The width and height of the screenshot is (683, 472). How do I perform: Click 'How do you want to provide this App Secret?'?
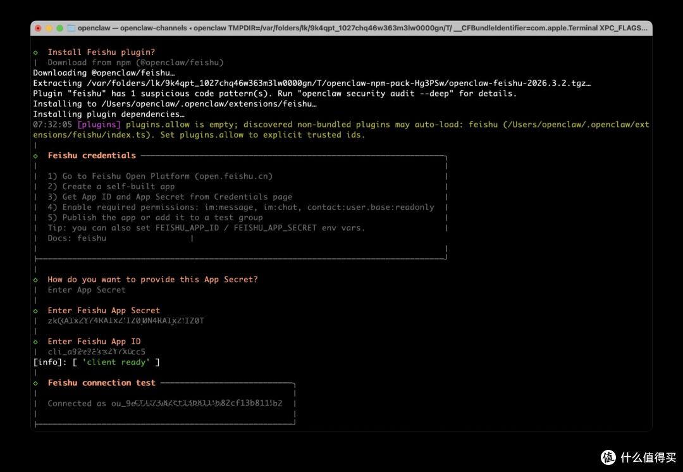pos(152,280)
